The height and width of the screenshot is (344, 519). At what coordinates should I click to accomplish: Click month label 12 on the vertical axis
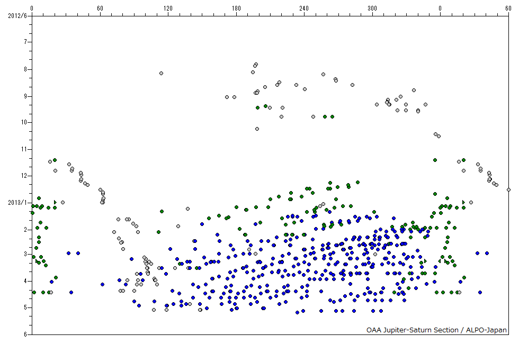24,176
